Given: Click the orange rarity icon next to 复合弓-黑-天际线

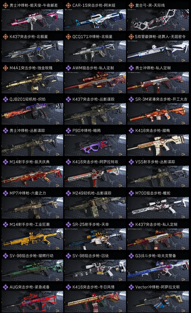Looking at the screenshot, I should click(131, 5).
